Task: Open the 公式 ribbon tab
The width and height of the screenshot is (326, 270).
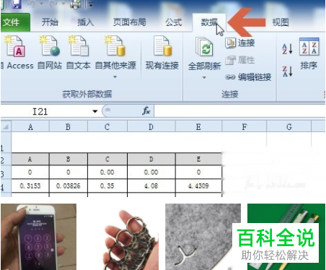Action: click(x=173, y=22)
